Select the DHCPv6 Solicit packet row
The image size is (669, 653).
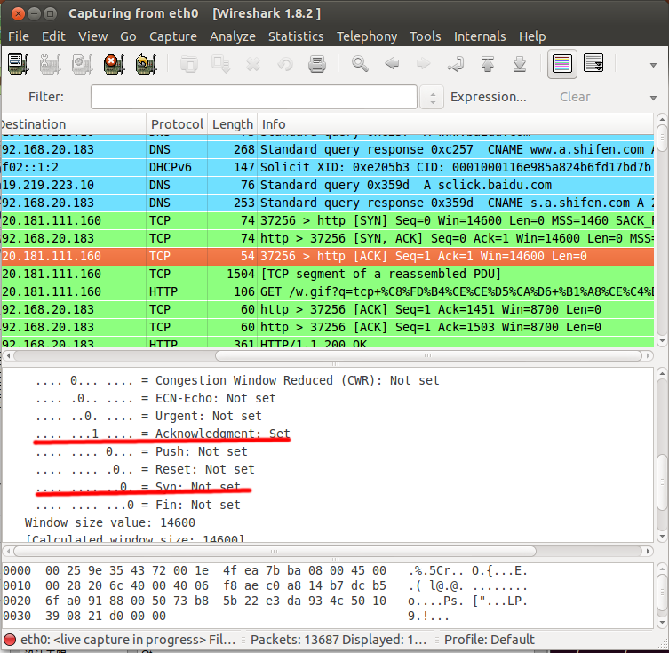click(327, 167)
